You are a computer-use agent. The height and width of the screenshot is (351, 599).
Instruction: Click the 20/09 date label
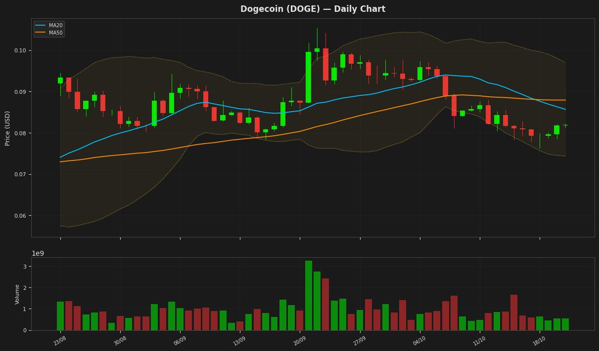click(x=299, y=341)
